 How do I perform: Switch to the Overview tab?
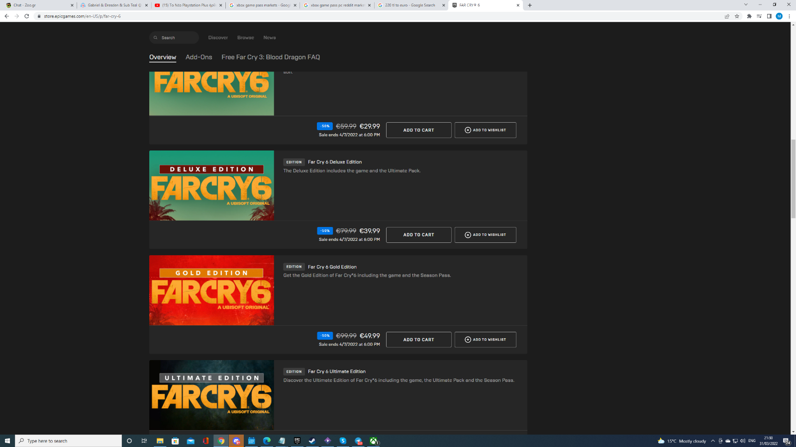pyautogui.click(x=163, y=57)
